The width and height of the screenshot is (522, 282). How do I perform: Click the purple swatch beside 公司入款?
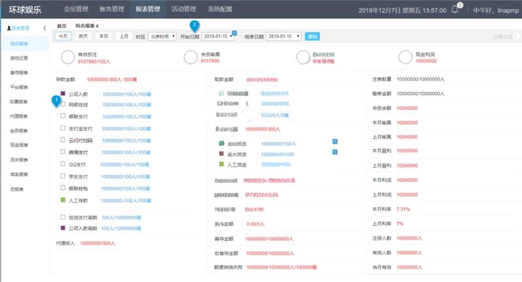63,93
